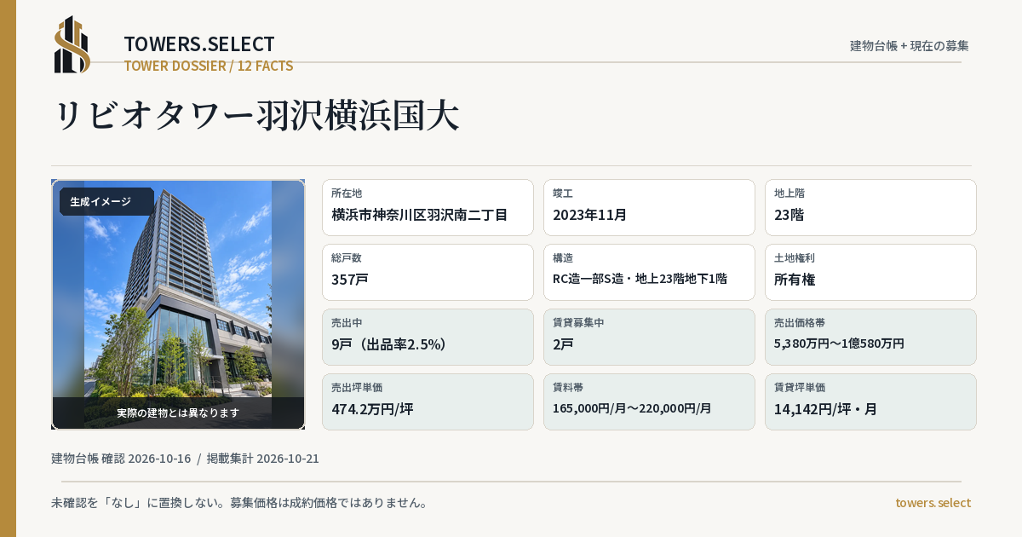Viewport: 1022px width, 537px height.
Task: Click the building name heading リビオタワー羽沢横浜国大
Action: point(256,115)
